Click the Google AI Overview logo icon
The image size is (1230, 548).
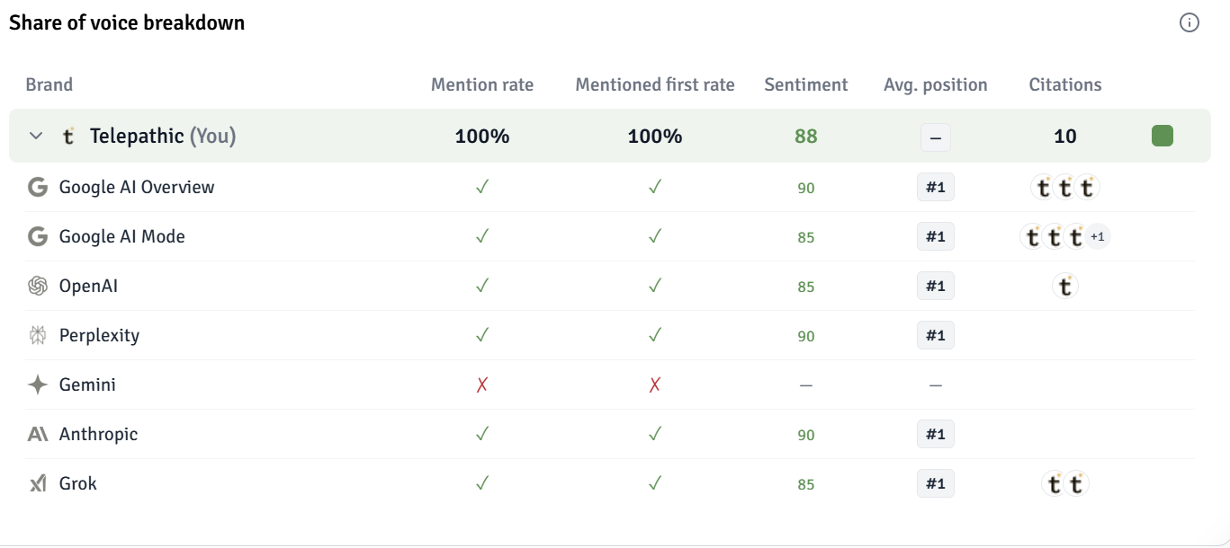[x=38, y=188]
